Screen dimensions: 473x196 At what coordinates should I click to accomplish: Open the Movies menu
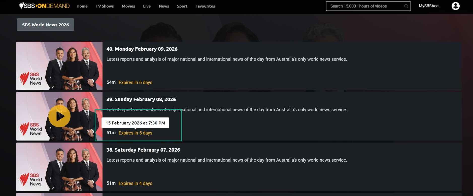tap(128, 6)
